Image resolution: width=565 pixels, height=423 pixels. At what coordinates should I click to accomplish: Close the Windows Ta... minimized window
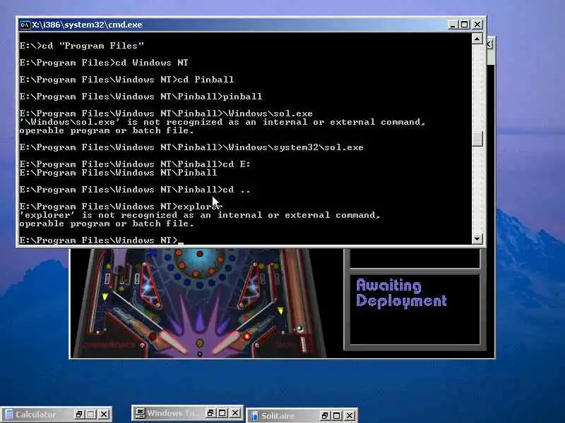tap(235, 413)
